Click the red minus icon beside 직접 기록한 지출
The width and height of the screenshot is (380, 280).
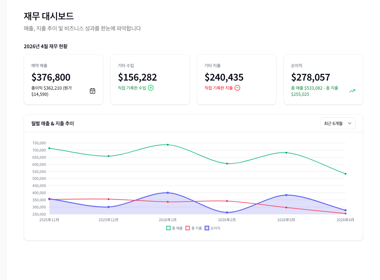click(x=237, y=88)
